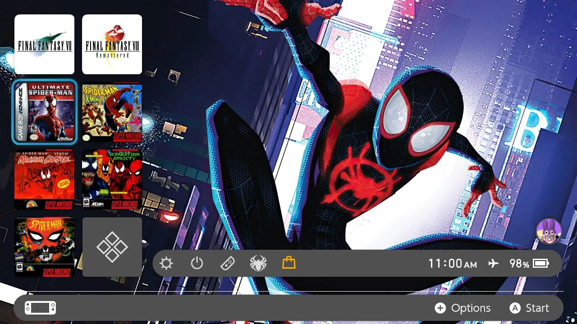Select the power sleep mode icon
This screenshot has height=324, width=577.
(x=197, y=263)
